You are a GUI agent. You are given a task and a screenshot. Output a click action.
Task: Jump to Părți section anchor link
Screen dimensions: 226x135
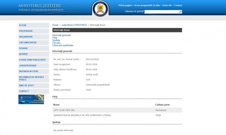pyautogui.click(x=55, y=38)
